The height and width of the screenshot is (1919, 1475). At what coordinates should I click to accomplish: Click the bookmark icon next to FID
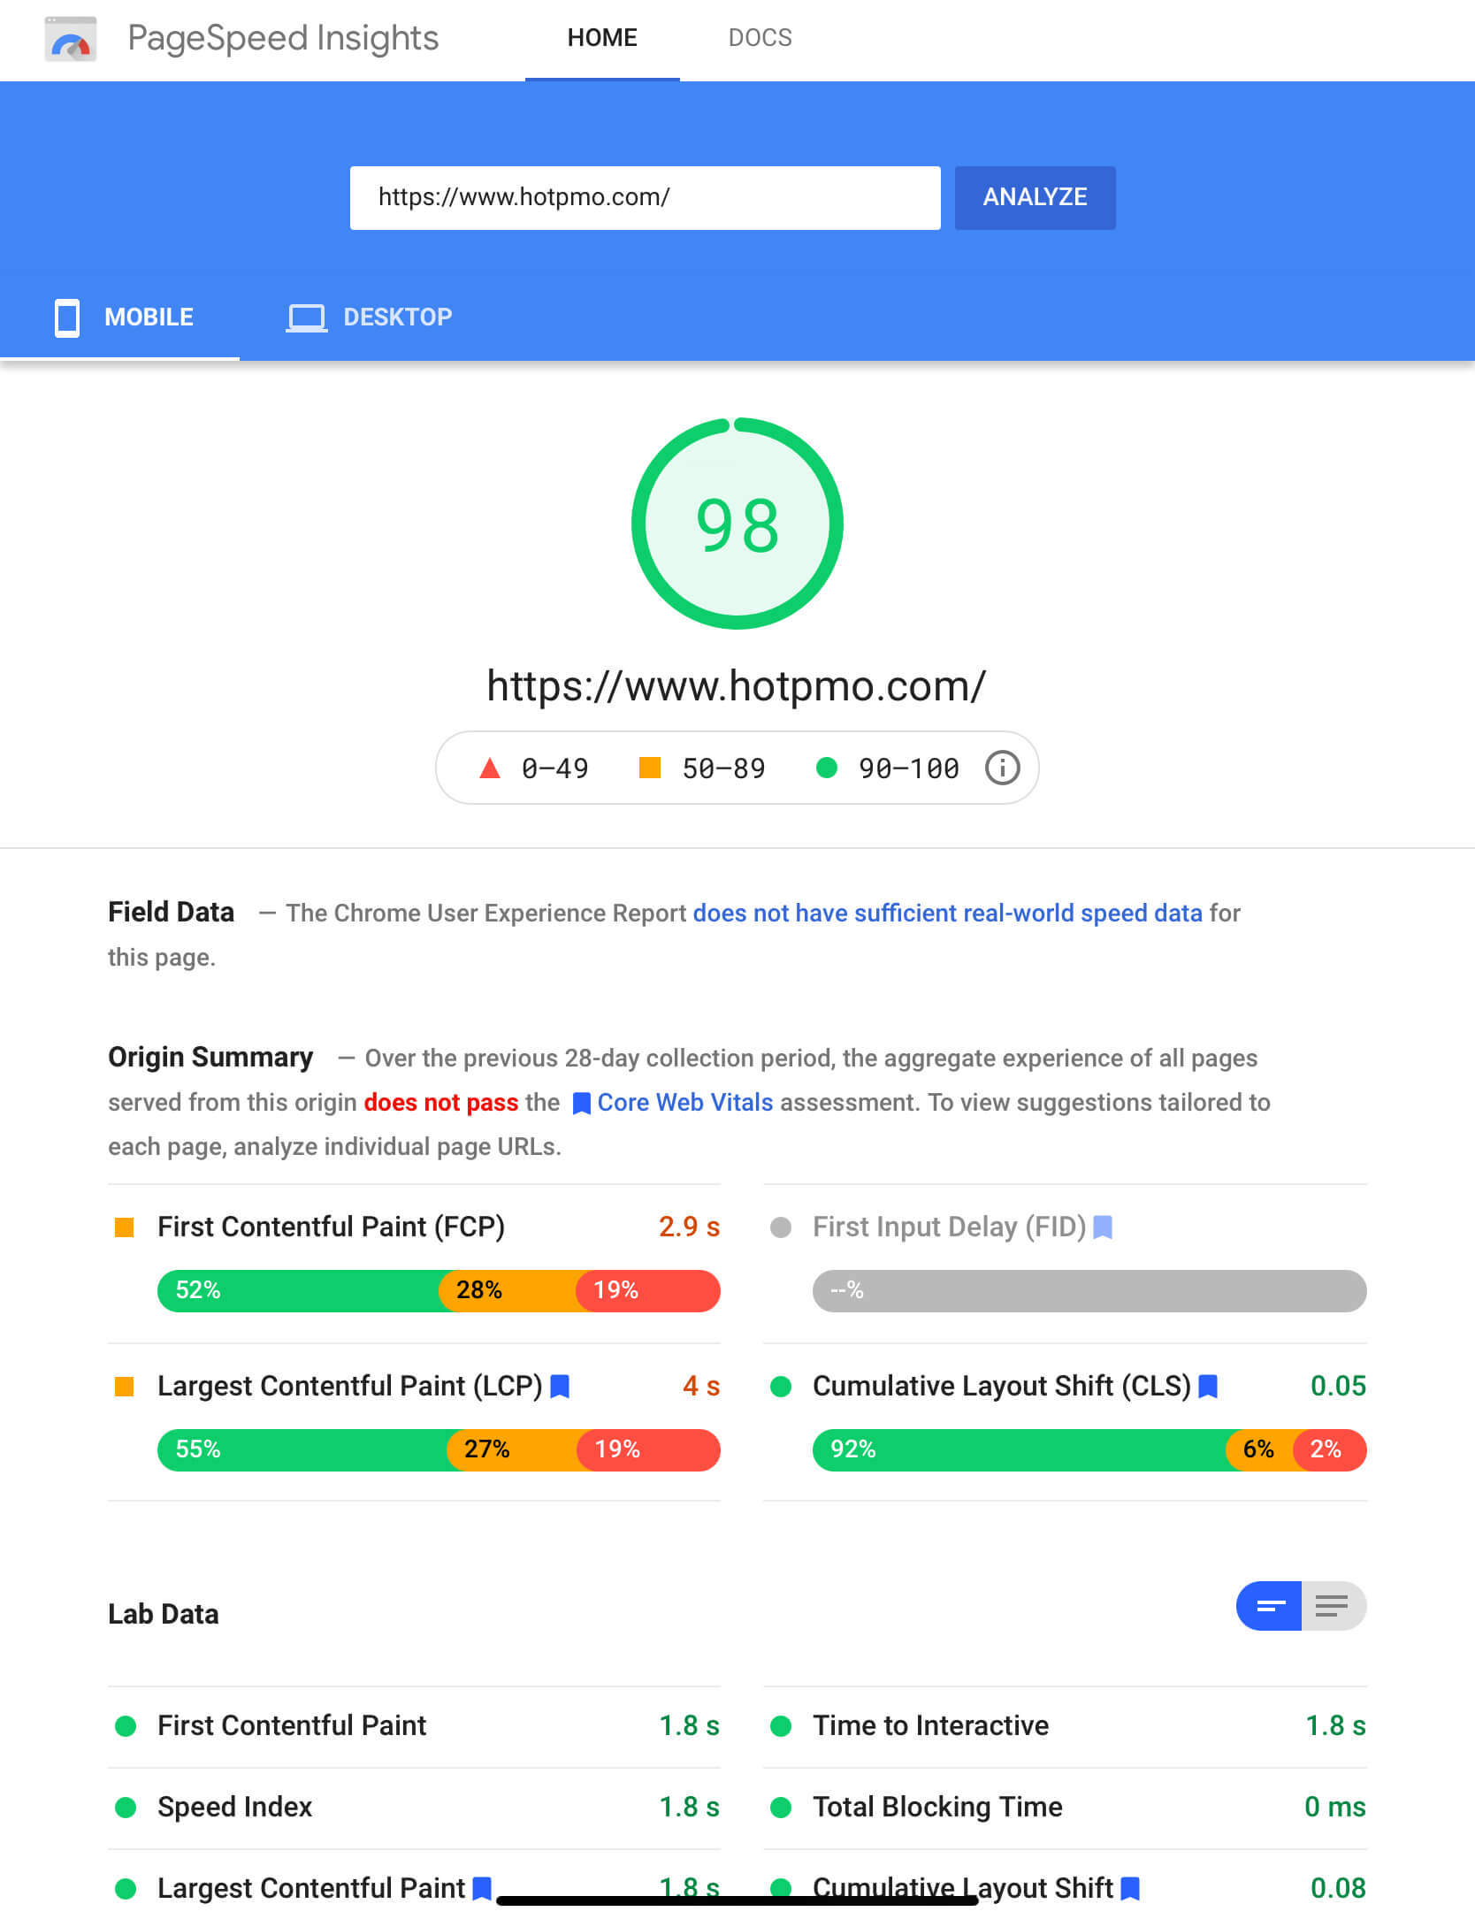click(x=1103, y=1227)
